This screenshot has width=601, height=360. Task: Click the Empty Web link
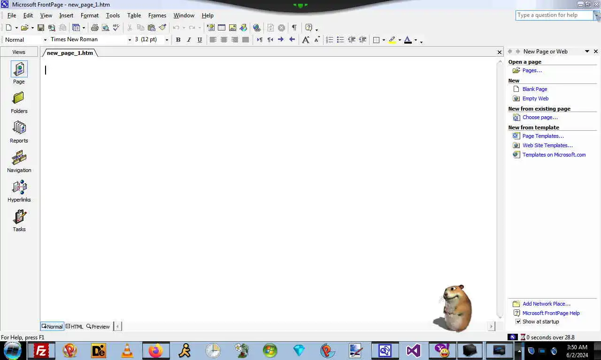535,98
